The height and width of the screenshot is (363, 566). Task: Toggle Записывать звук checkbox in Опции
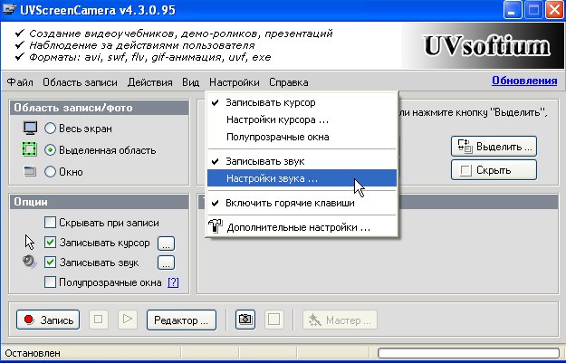(x=50, y=263)
